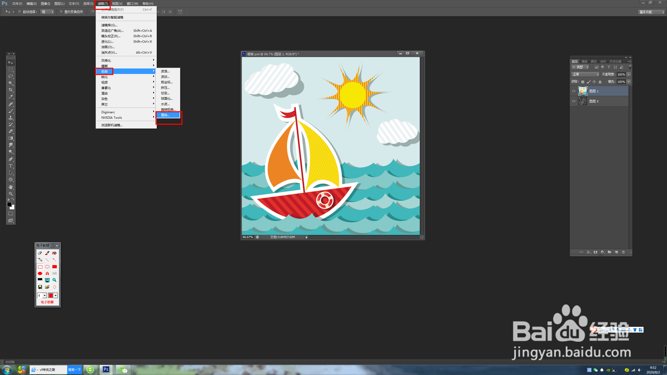This screenshot has height=375, width=667.
Task: Enable the 显示变换控件 checkbox
Action: (x=61, y=12)
